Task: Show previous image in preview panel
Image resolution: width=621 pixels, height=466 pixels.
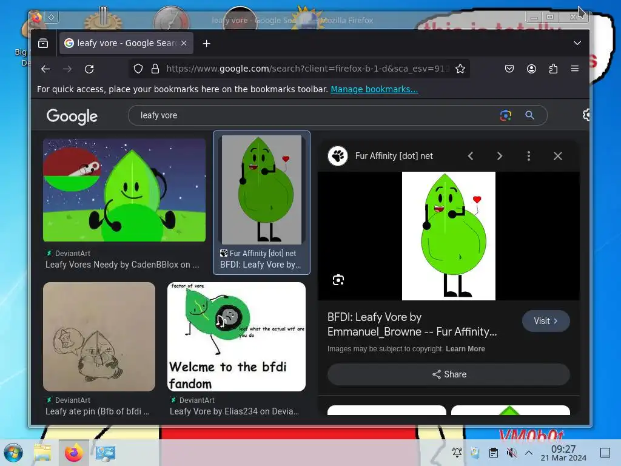Action: pyautogui.click(x=471, y=156)
